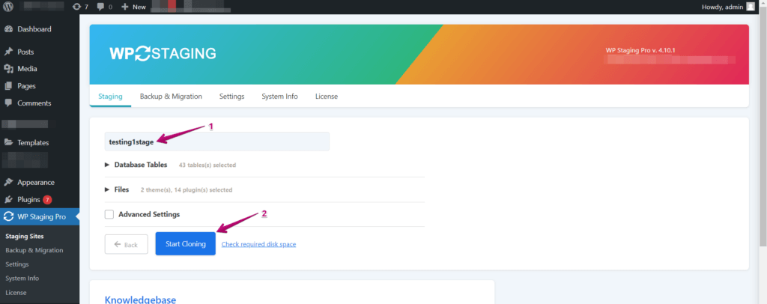Open Settings submenu in sidebar
The image size is (767, 304).
point(17,264)
